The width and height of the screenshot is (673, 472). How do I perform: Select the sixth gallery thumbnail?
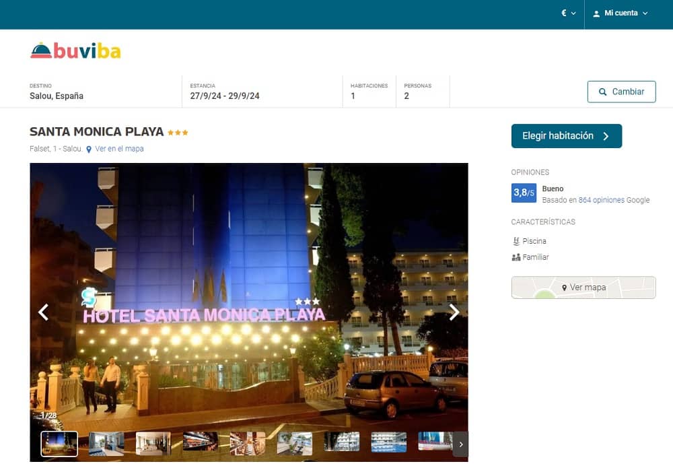pyautogui.click(x=295, y=444)
